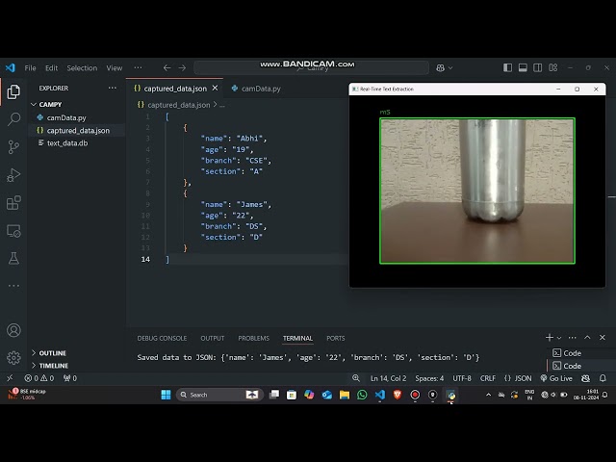Open Explorer views and more actions
Image resolution: width=616 pixels, height=462 pixels.
click(113, 88)
